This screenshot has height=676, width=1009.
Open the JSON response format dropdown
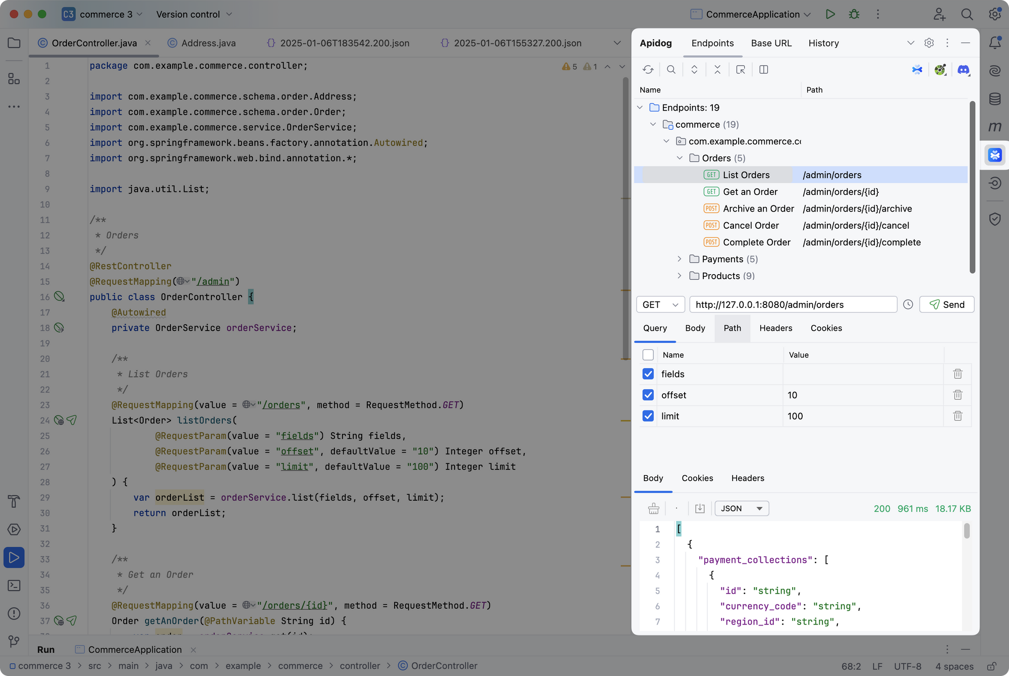pyautogui.click(x=742, y=508)
